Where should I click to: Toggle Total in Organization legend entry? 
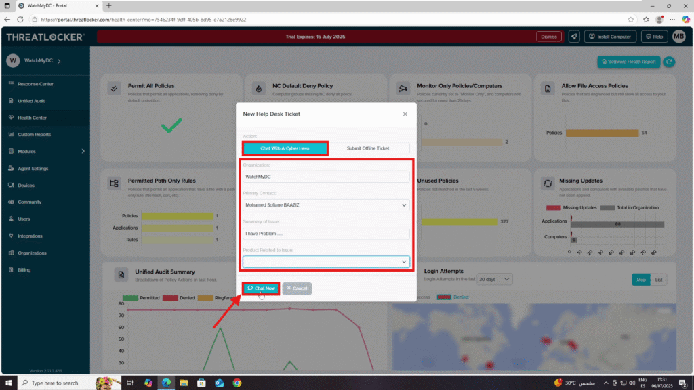tap(630, 207)
